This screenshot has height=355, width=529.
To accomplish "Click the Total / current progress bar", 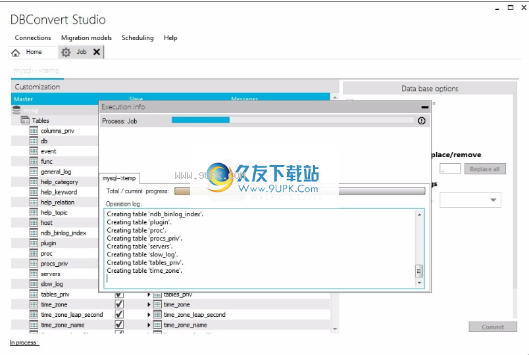I will tap(299, 191).
